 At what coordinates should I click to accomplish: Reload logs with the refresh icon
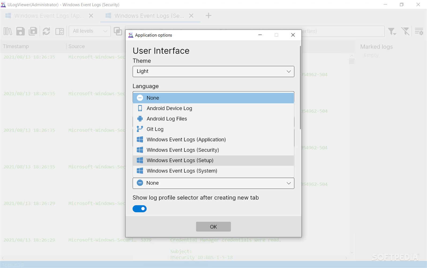click(x=46, y=31)
